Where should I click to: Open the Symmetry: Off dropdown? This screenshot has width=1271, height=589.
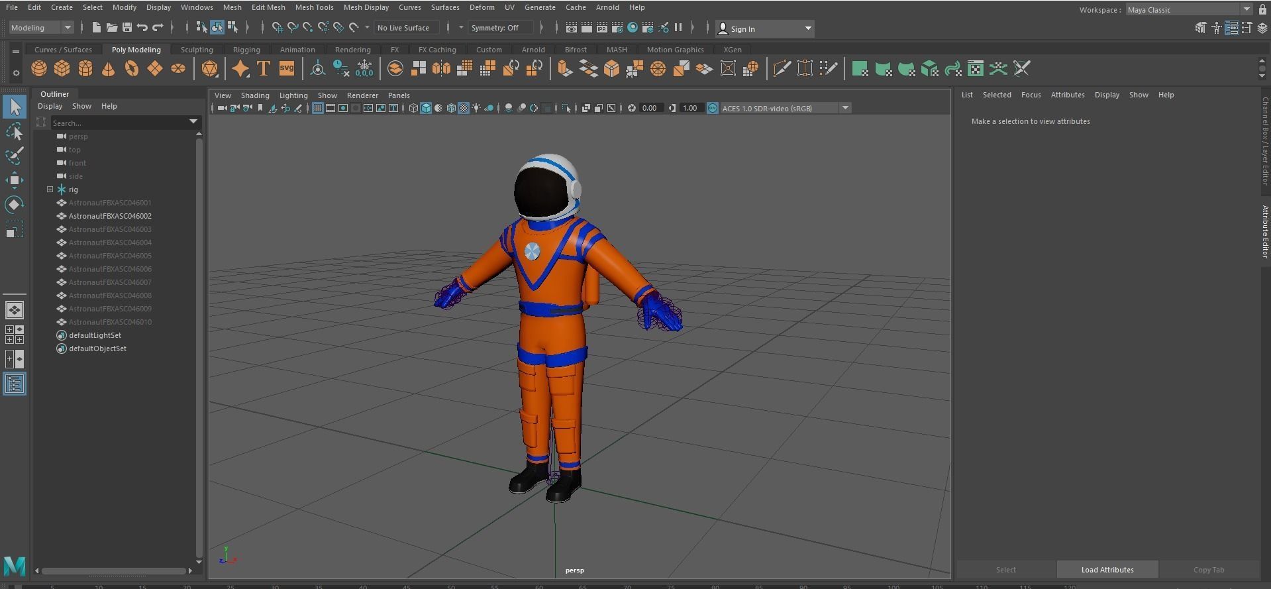[x=501, y=28]
